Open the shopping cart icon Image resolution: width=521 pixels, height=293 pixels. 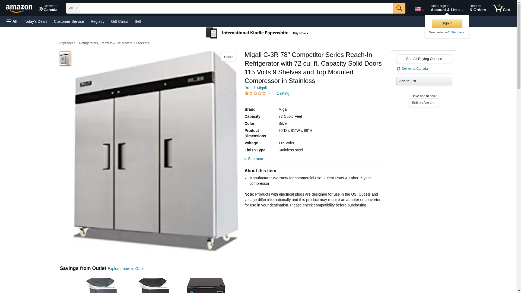[501, 8]
